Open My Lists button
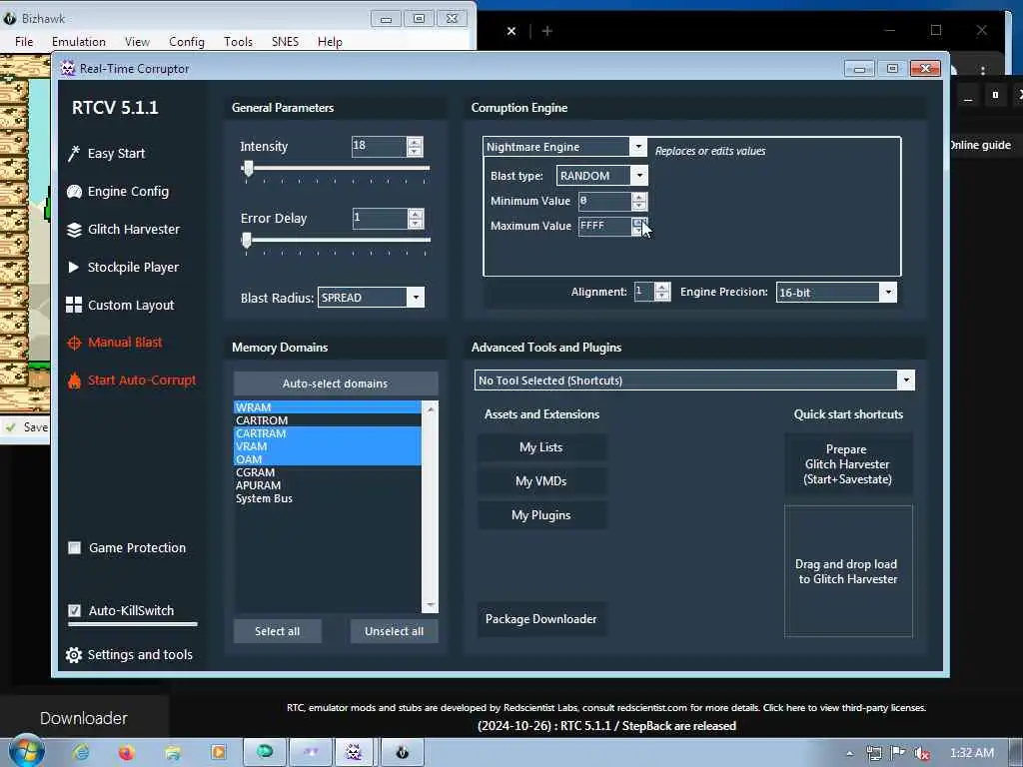The width and height of the screenshot is (1023, 767). coord(540,447)
